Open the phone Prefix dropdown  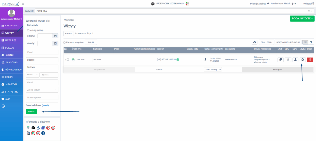33,75
